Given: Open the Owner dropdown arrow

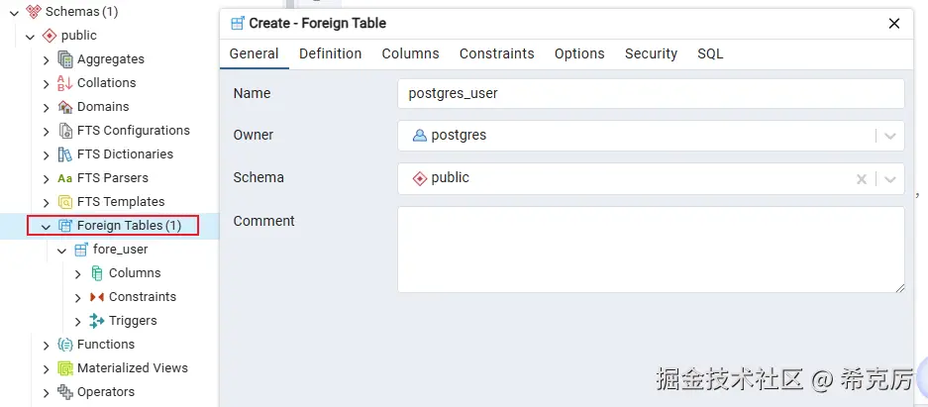Looking at the screenshot, I should tap(889, 136).
